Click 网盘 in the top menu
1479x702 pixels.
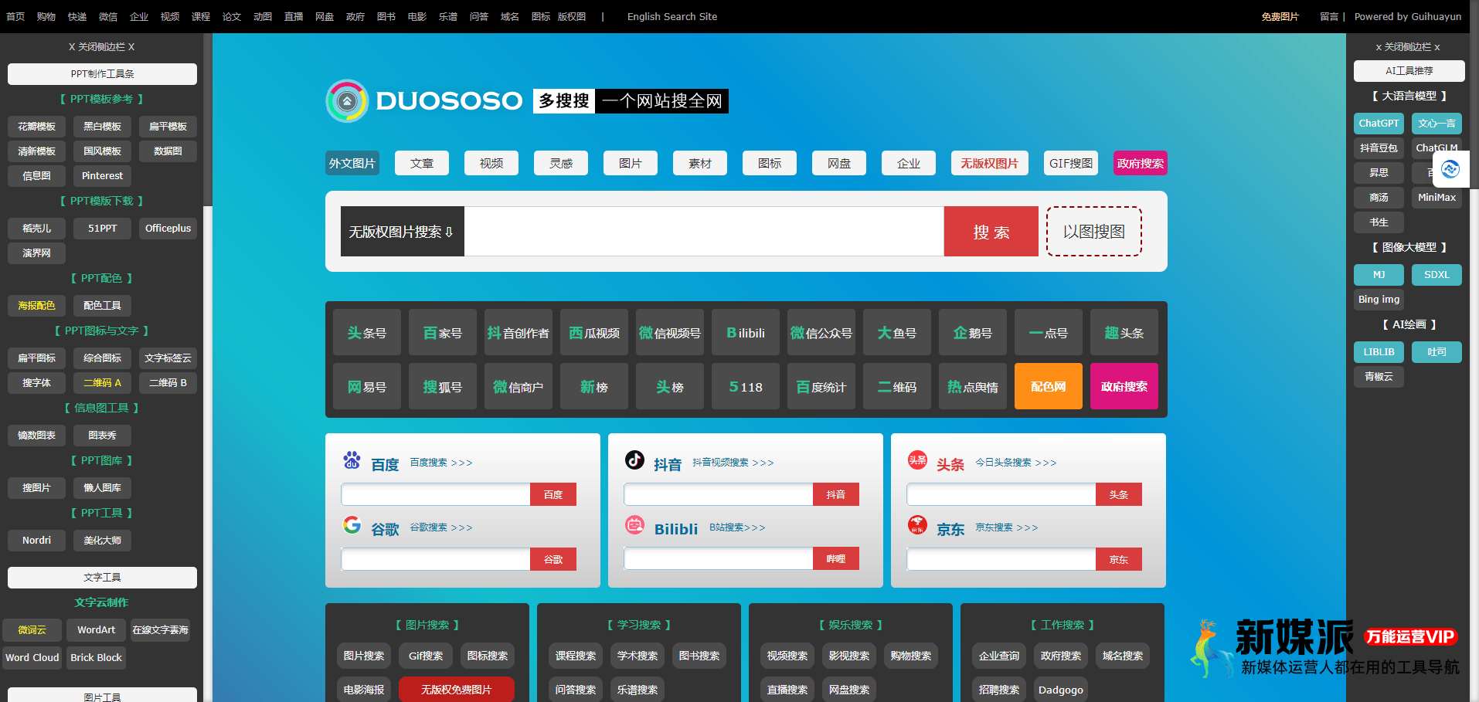tap(325, 16)
